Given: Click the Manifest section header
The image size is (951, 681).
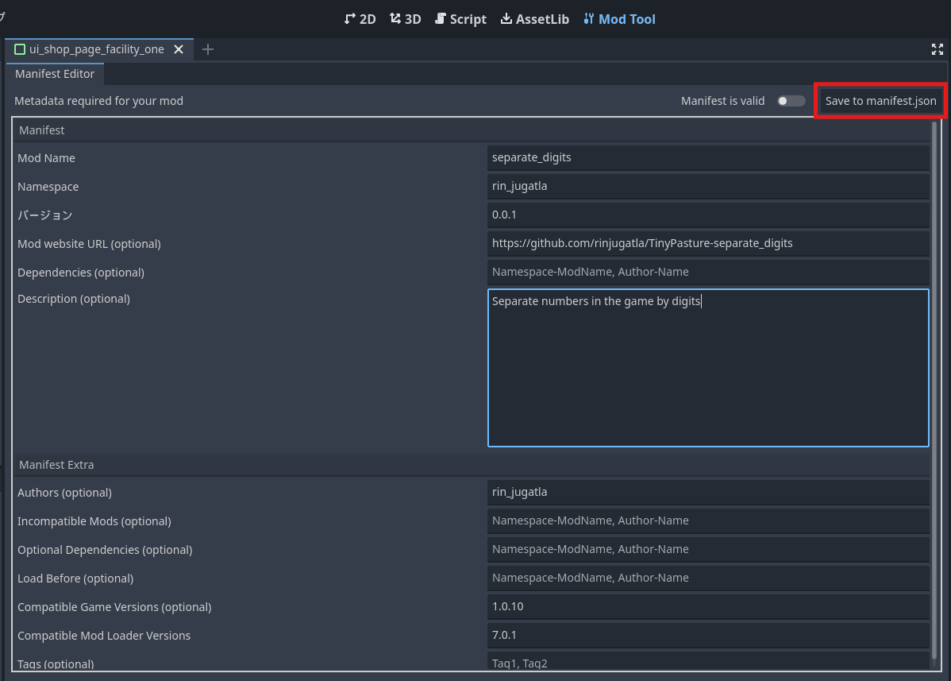Looking at the screenshot, I should click(x=472, y=130).
